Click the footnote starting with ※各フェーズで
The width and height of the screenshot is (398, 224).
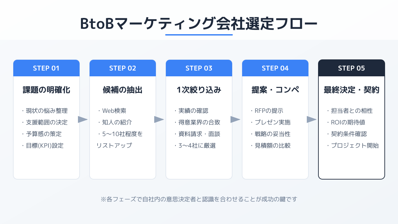[199, 199]
